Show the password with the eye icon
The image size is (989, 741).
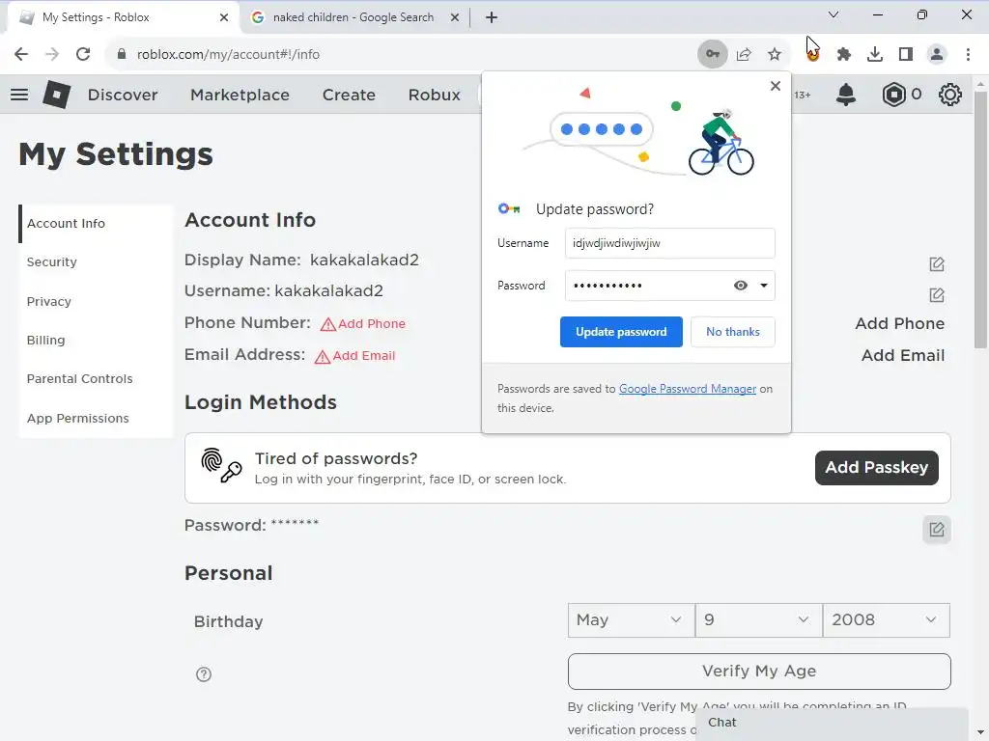click(741, 286)
